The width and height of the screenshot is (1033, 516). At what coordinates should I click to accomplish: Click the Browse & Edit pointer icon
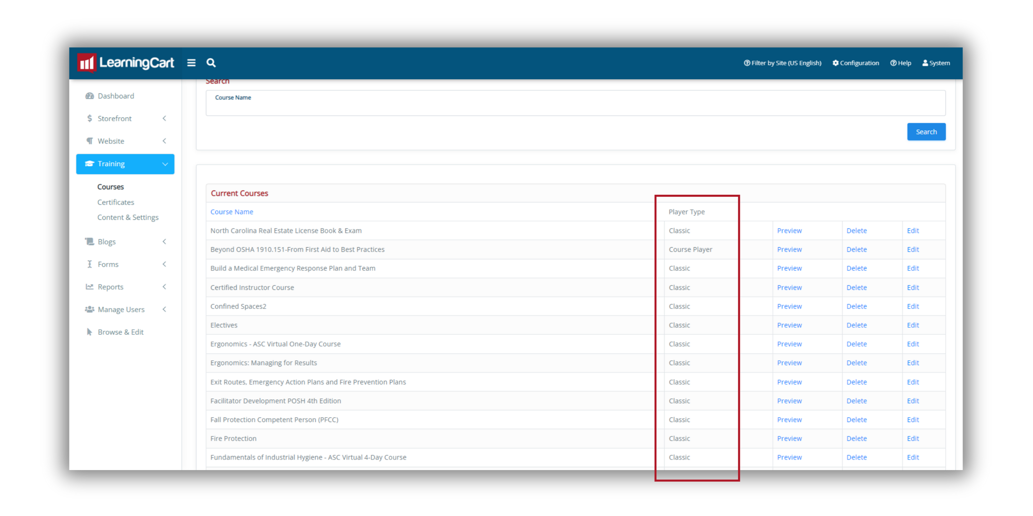[x=90, y=332]
